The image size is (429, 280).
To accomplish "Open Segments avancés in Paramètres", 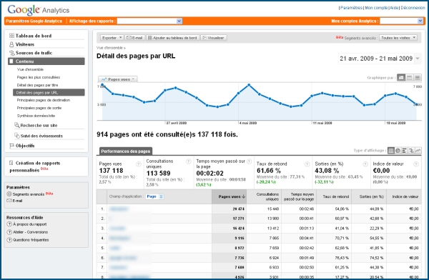I will click(29, 194).
